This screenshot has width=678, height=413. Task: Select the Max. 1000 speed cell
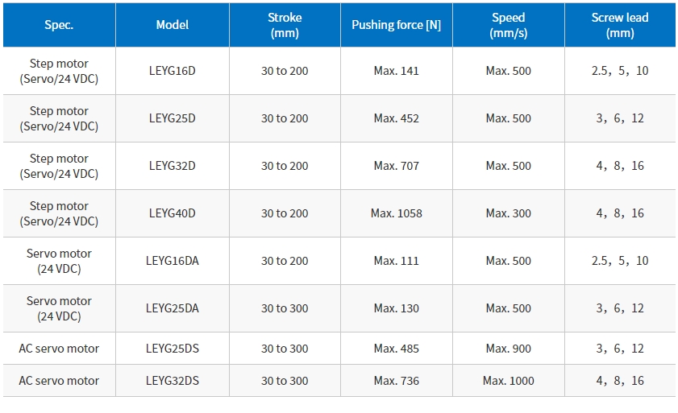pos(509,381)
